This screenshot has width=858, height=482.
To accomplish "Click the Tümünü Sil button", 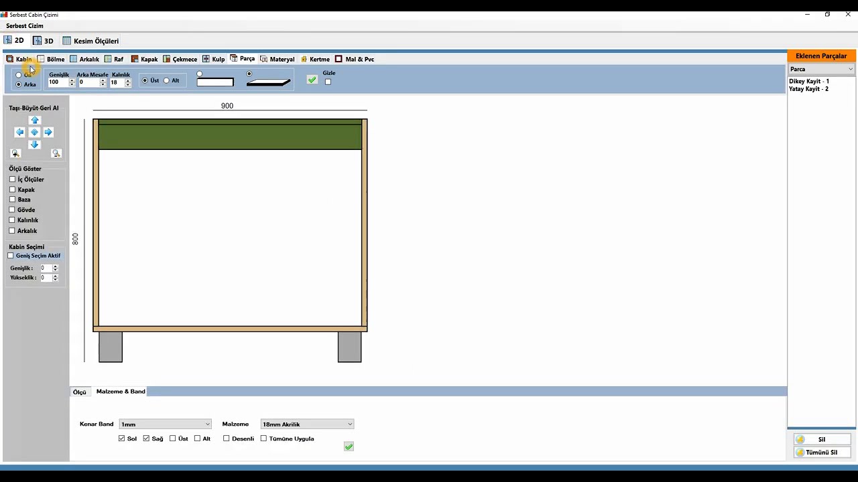I will 822,453.
